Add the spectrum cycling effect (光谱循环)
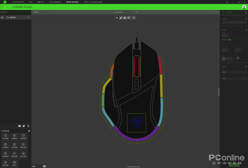This screenshot has width=248, height=168. 15,136
